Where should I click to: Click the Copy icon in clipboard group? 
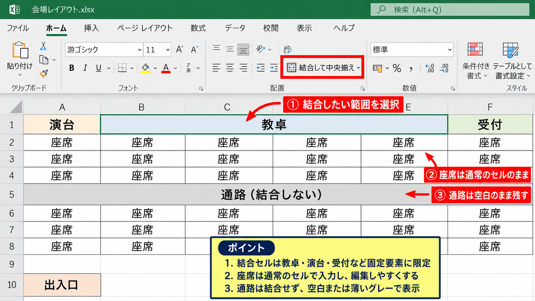click(44, 60)
